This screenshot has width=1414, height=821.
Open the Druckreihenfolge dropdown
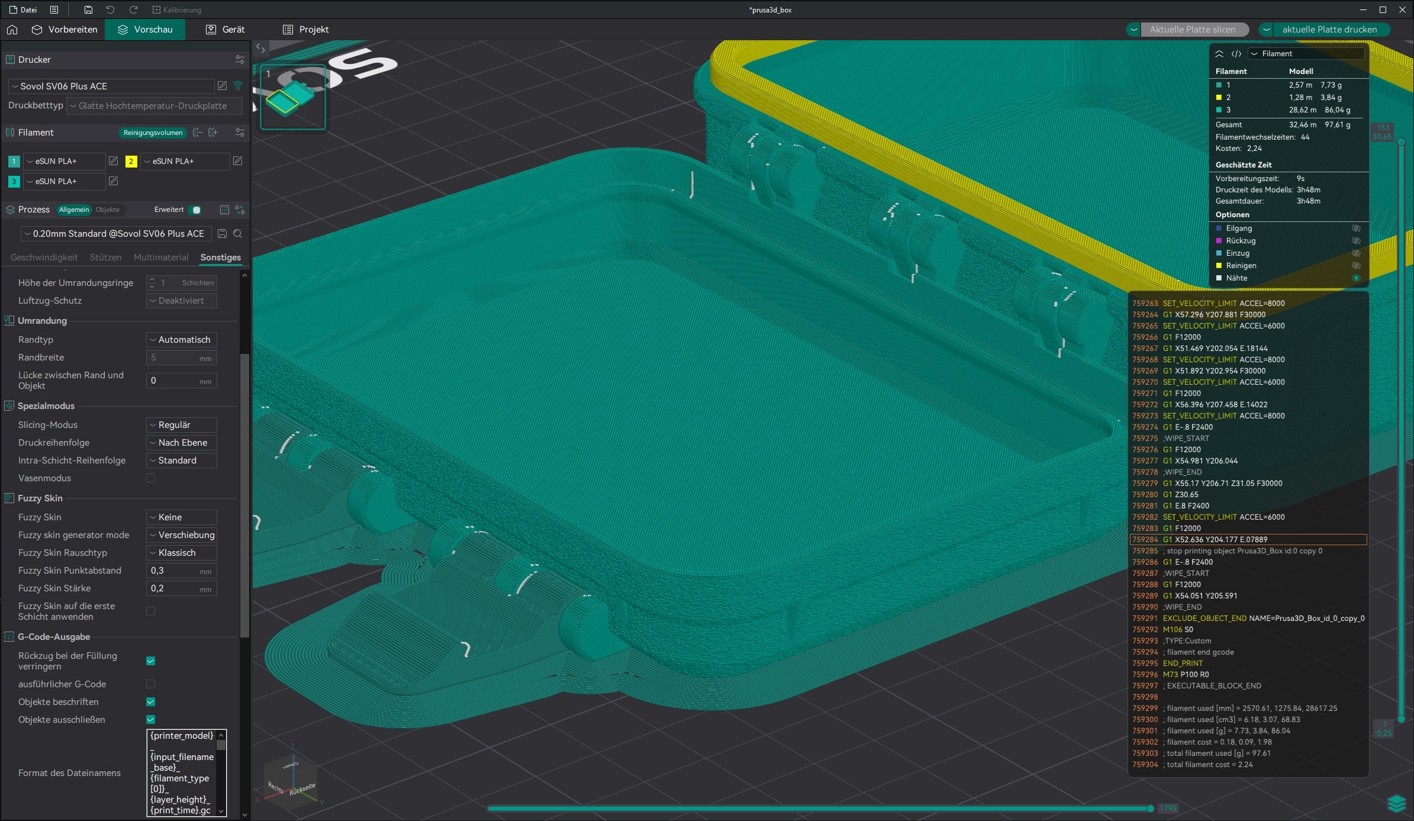click(181, 443)
